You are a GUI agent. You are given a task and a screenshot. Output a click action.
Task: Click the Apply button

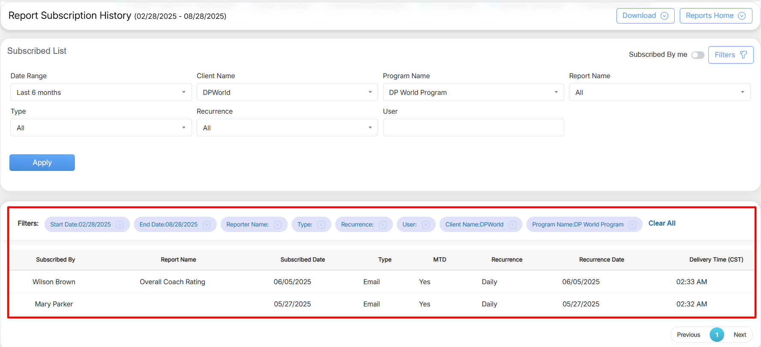(42, 162)
